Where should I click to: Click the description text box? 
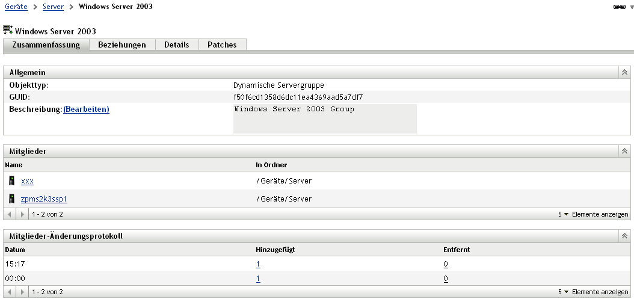(x=325, y=119)
